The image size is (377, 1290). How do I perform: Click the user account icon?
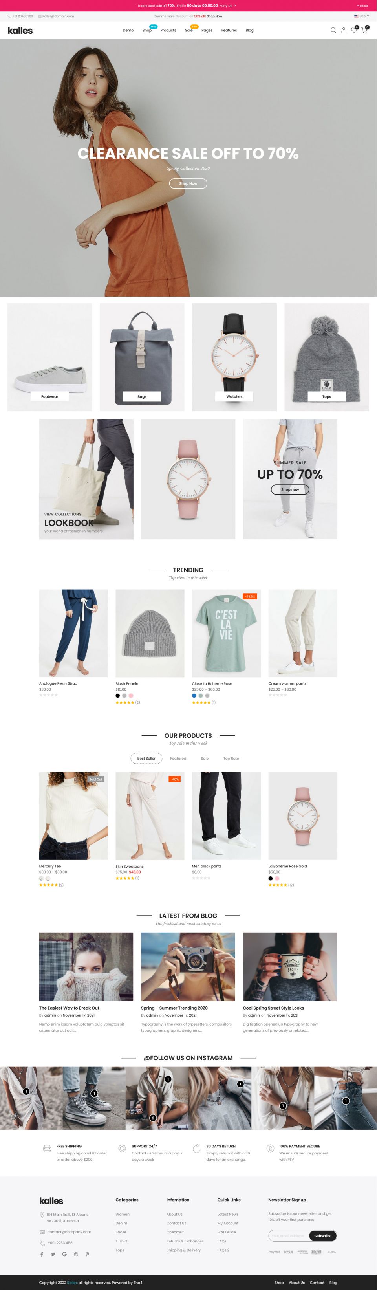coord(344,30)
